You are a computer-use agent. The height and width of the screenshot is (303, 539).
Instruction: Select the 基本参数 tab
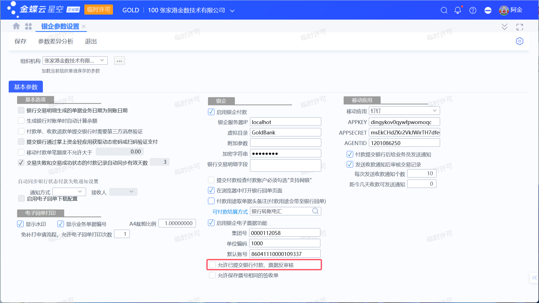26,87
